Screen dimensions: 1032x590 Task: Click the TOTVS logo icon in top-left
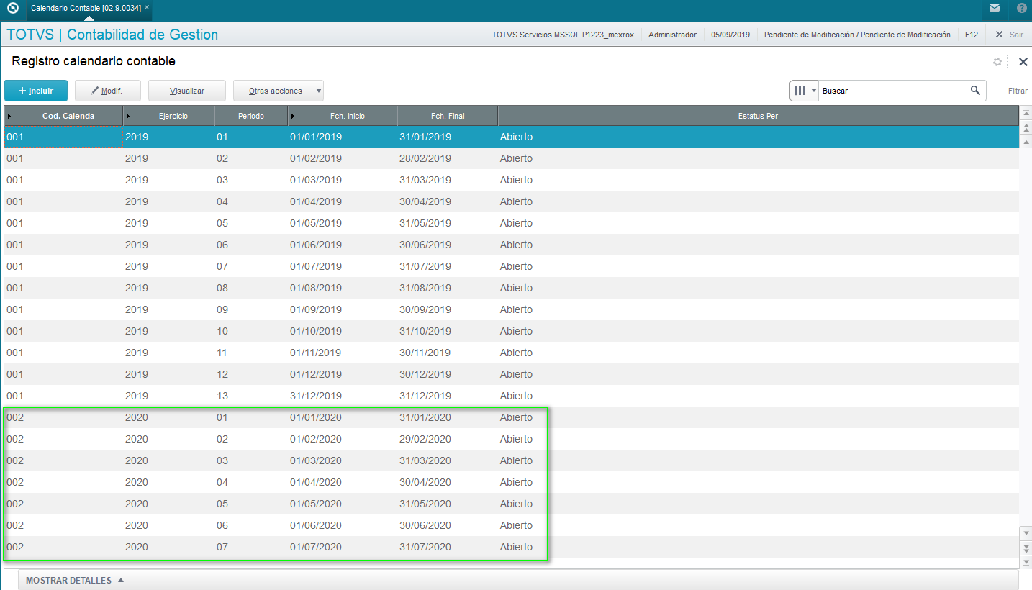coord(12,9)
